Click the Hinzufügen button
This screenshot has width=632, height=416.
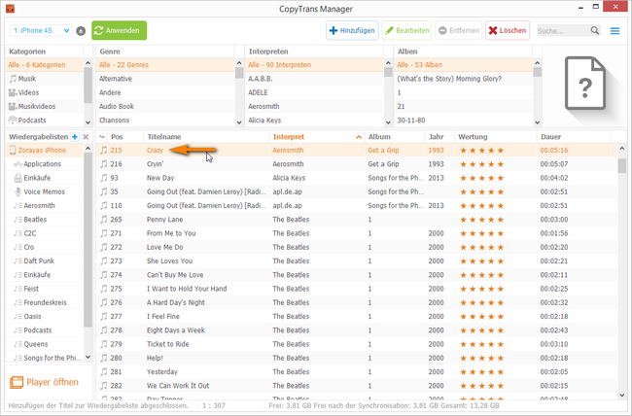[352, 31]
